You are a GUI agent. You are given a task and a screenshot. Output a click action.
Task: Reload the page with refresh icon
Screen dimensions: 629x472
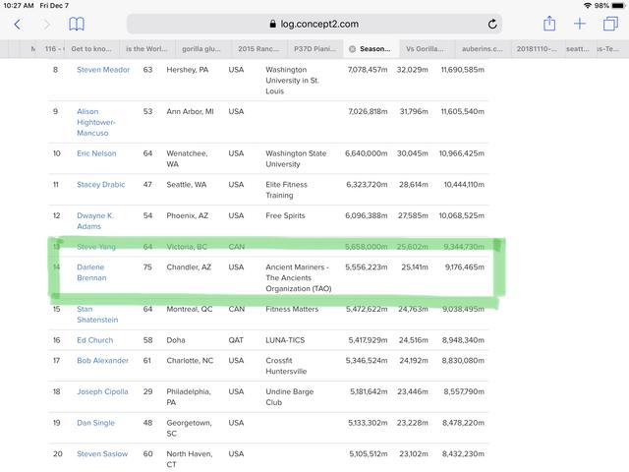(x=492, y=24)
